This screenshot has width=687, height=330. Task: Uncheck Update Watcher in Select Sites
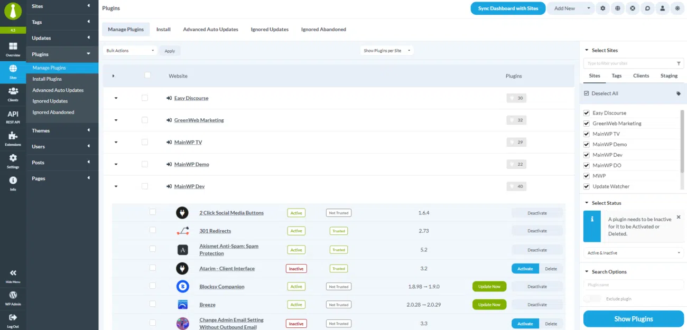(587, 186)
